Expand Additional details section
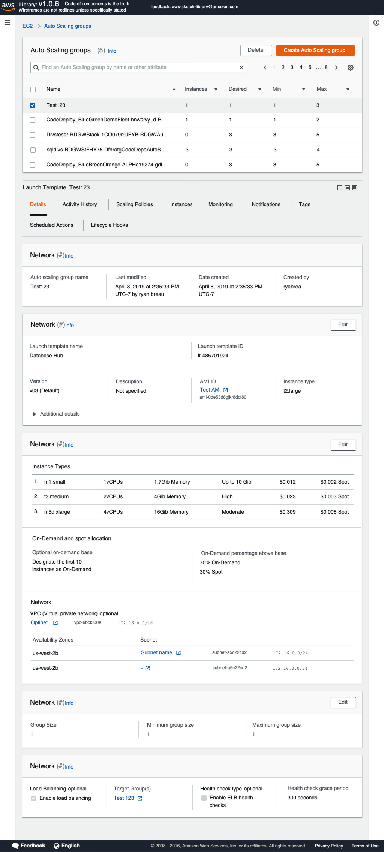Image resolution: width=384 pixels, height=852 pixels. click(x=34, y=414)
